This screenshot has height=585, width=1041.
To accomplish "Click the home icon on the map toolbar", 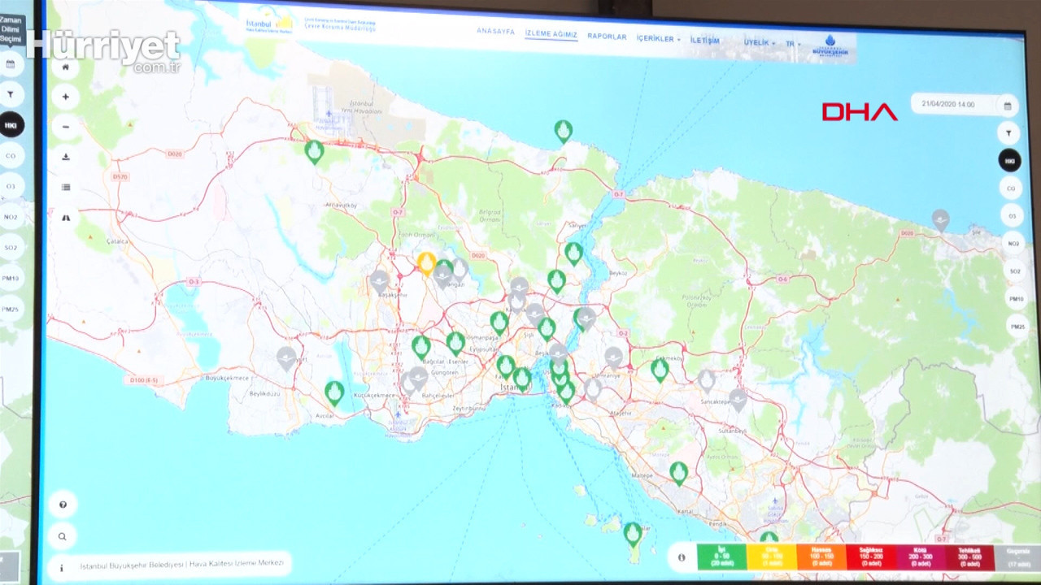I will click(65, 67).
